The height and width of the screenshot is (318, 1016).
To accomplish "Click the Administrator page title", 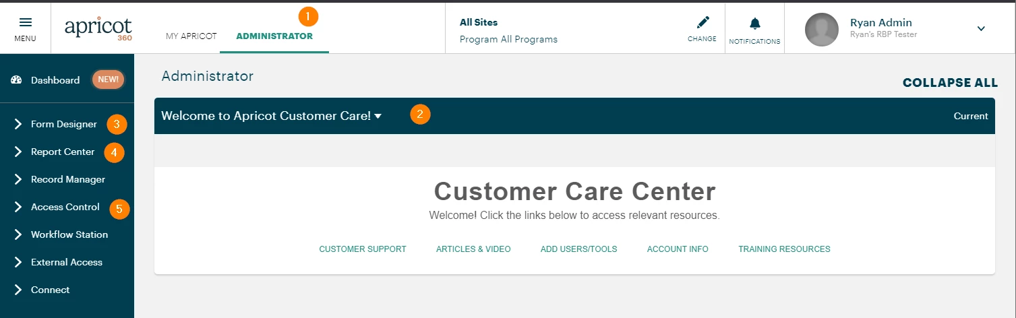I will tap(208, 76).
